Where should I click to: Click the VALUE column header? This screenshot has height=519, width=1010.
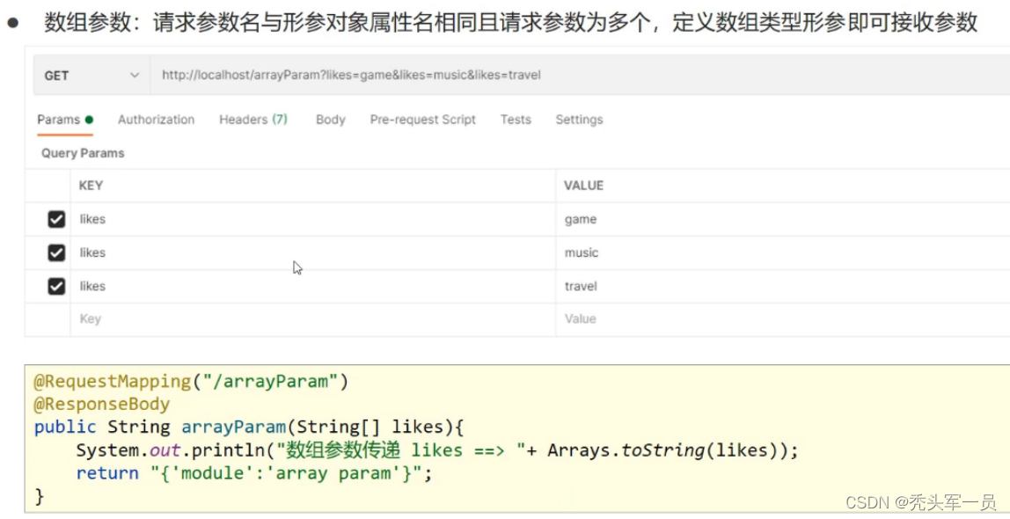[x=584, y=186]
